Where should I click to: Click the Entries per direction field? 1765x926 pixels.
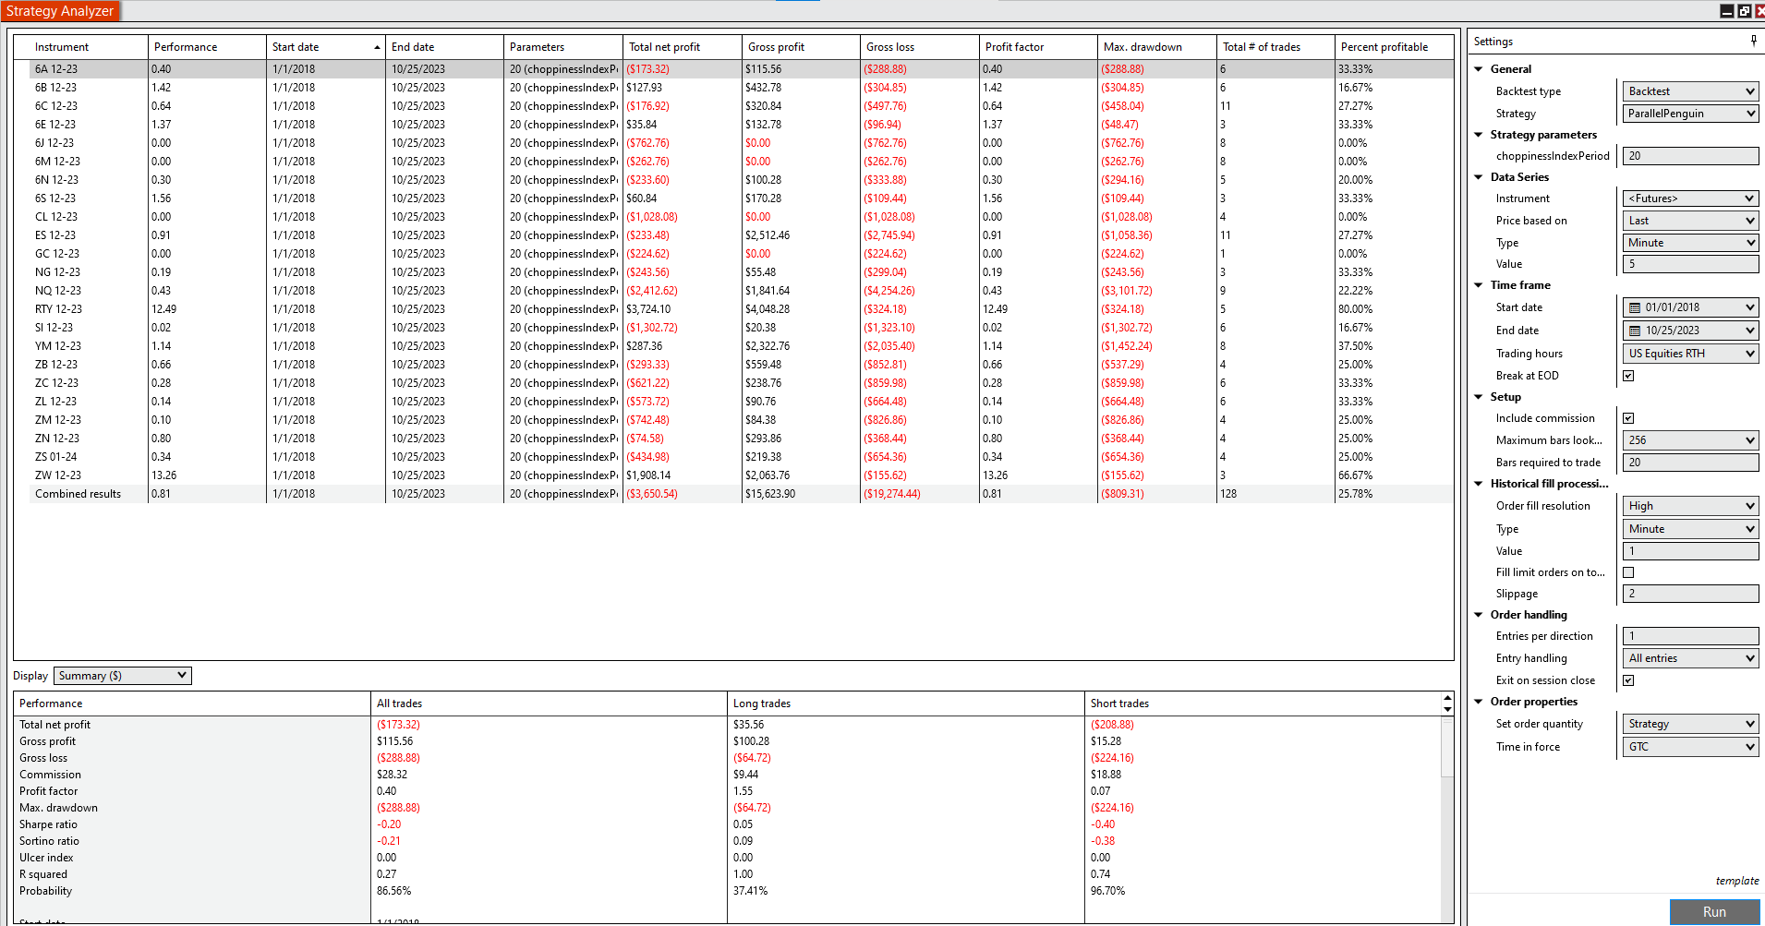1690,636
